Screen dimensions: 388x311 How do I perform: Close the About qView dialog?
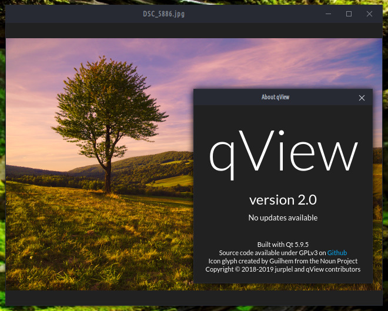coord(362,98)
